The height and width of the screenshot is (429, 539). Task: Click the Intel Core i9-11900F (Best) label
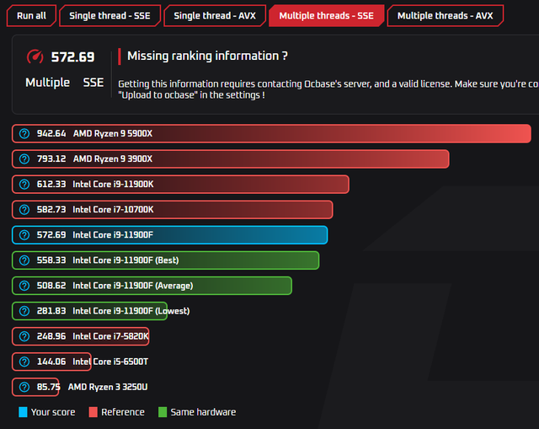pyautogui.click(x=125, y=260)
